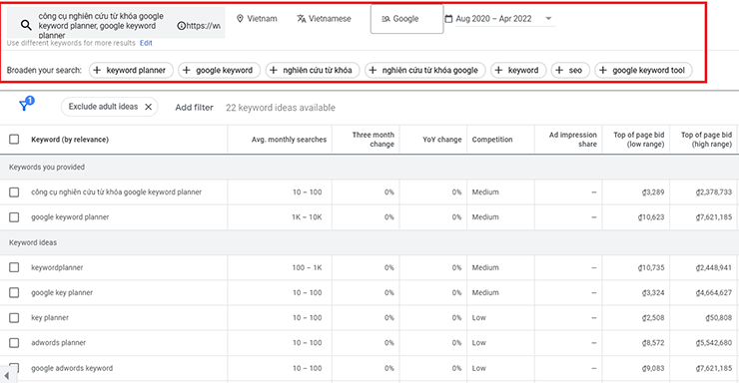Click the calendar icon beside date range

tap(448, 19)
